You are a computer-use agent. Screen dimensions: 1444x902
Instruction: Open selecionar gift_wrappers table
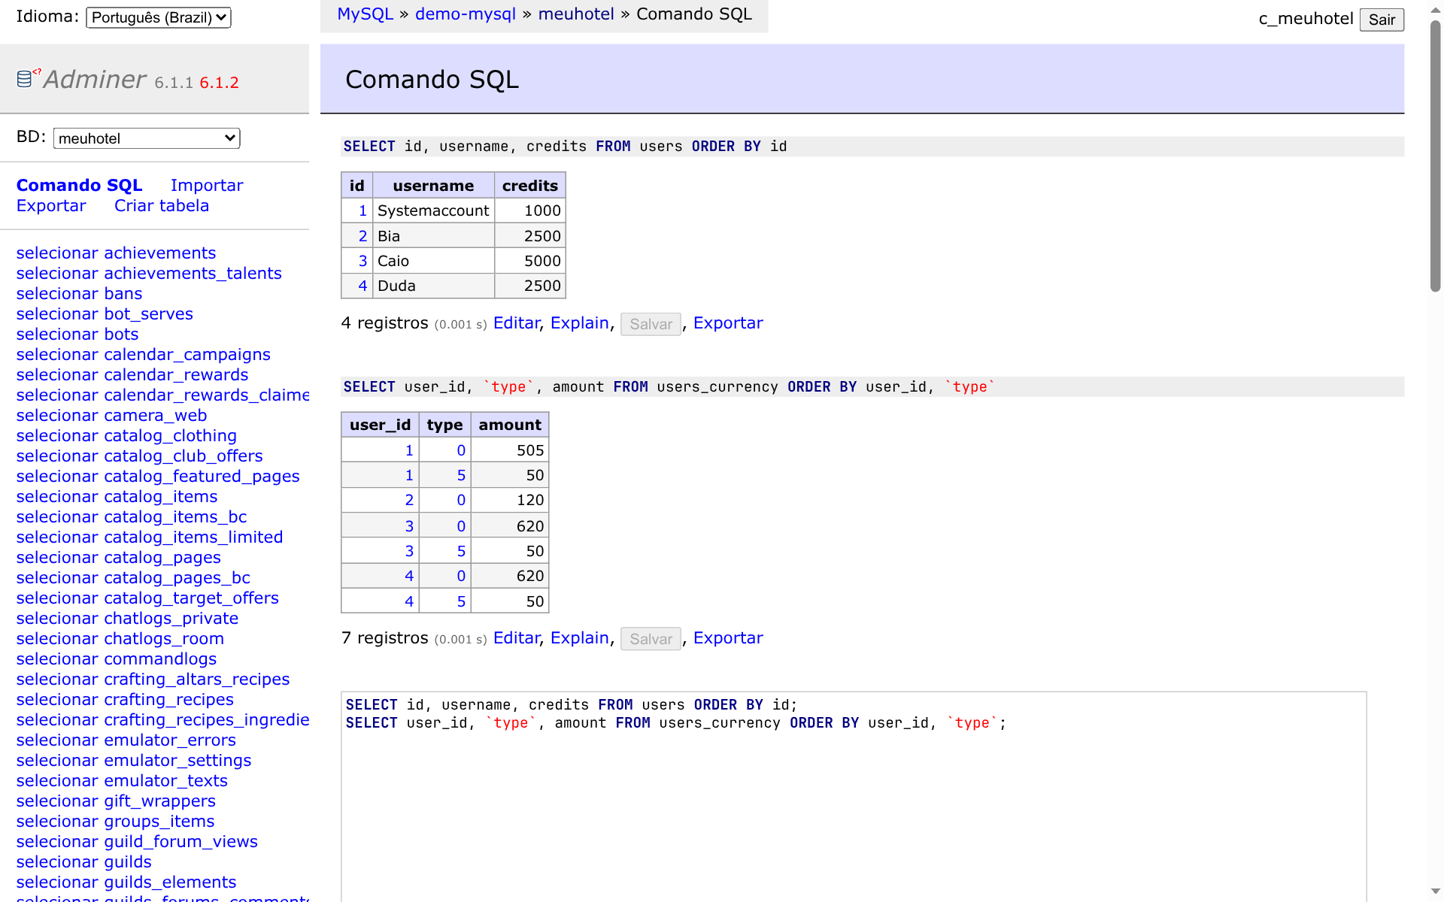pos(116,801)
